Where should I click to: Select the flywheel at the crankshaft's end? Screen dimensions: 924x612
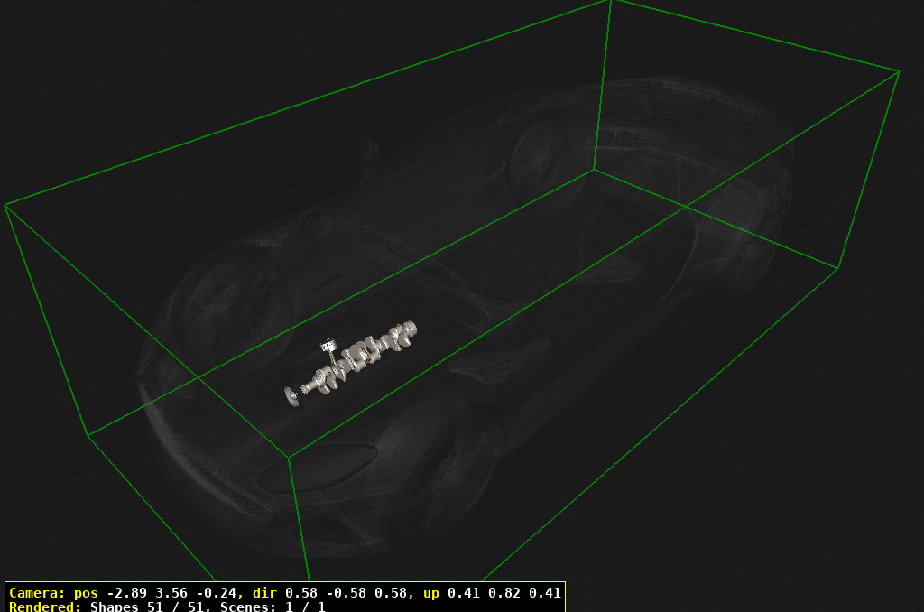click(x=292, y=394)
